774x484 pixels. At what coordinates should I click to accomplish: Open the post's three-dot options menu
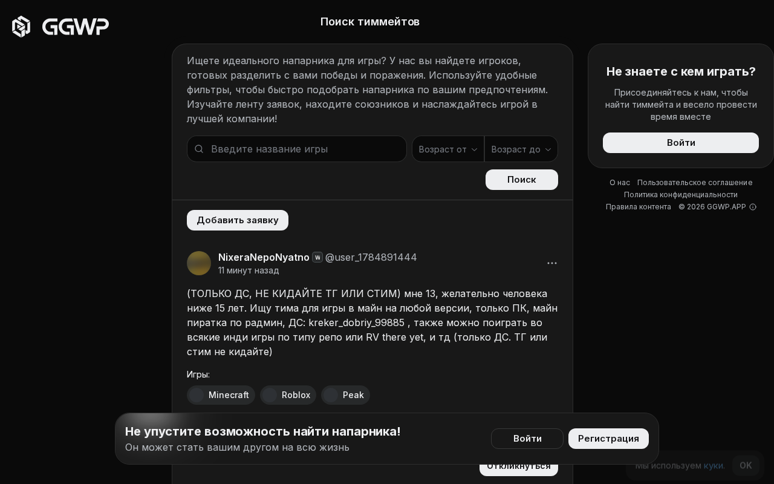pos(552,263)
